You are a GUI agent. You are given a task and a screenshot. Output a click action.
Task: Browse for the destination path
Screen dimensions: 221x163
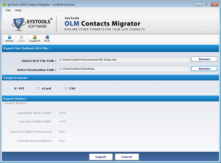(204, 69)
